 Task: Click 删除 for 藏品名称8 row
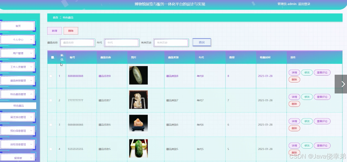(x=294, y=80)
